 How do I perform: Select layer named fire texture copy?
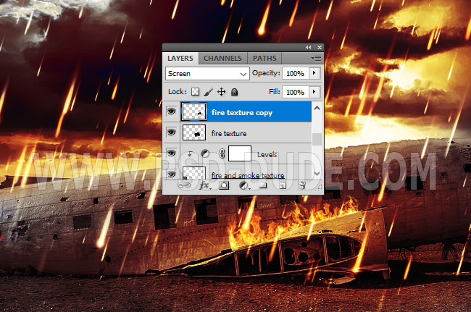click(242, 112)
